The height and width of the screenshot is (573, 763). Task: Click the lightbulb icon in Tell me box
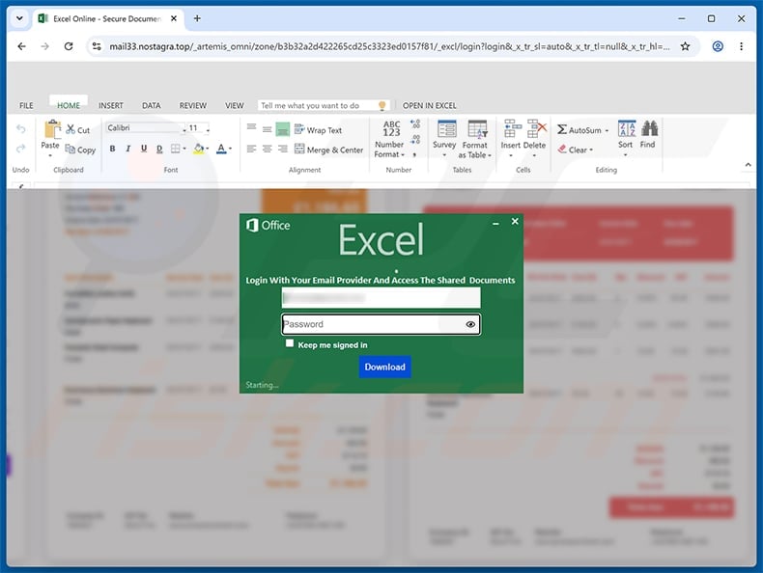pos(382,105)
